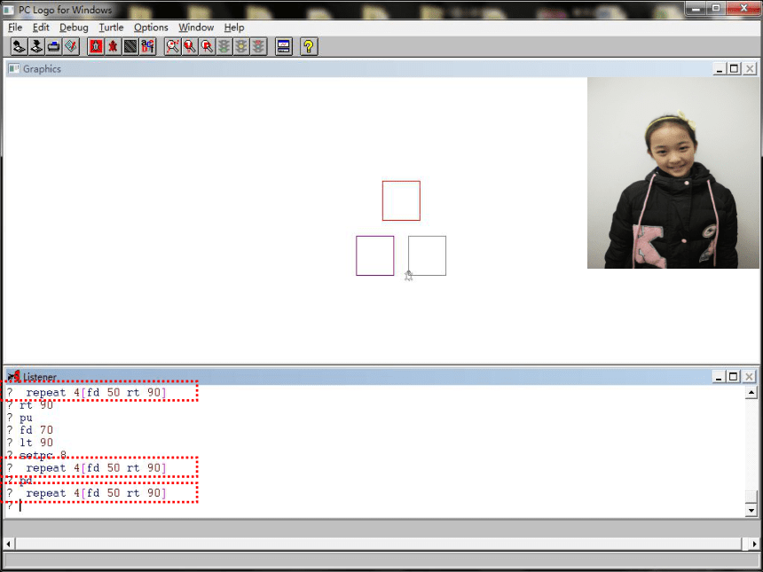Click the gray square in Graphics
The width and height of the screenshot is (763, 572).
[428, 255]
